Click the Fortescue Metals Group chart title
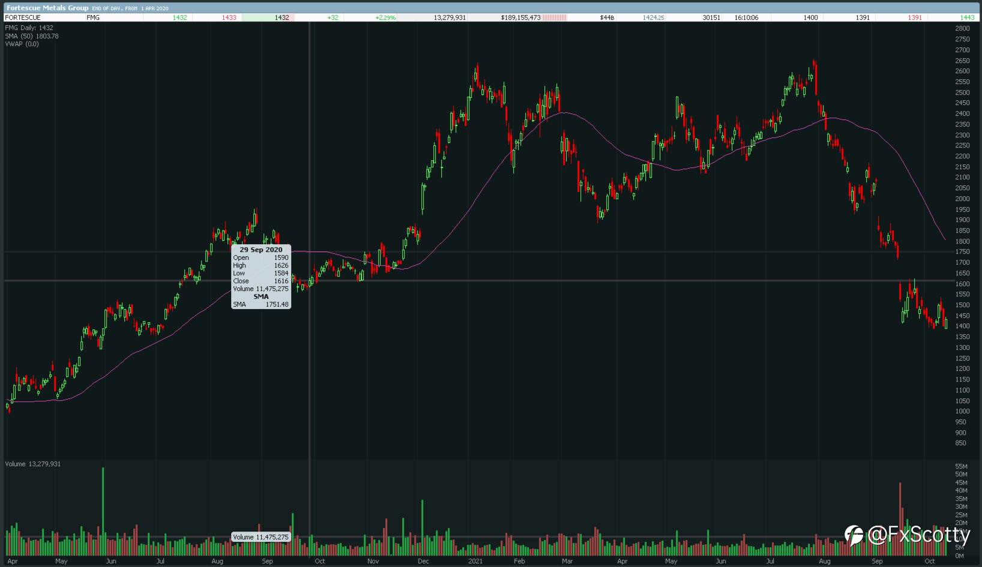 tap(47, 8)
